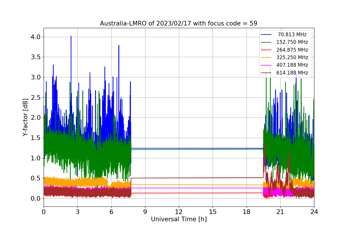Click the legend entry '70.813 MHz'
This screenshot has width=349, height=232.
(292, 35)
